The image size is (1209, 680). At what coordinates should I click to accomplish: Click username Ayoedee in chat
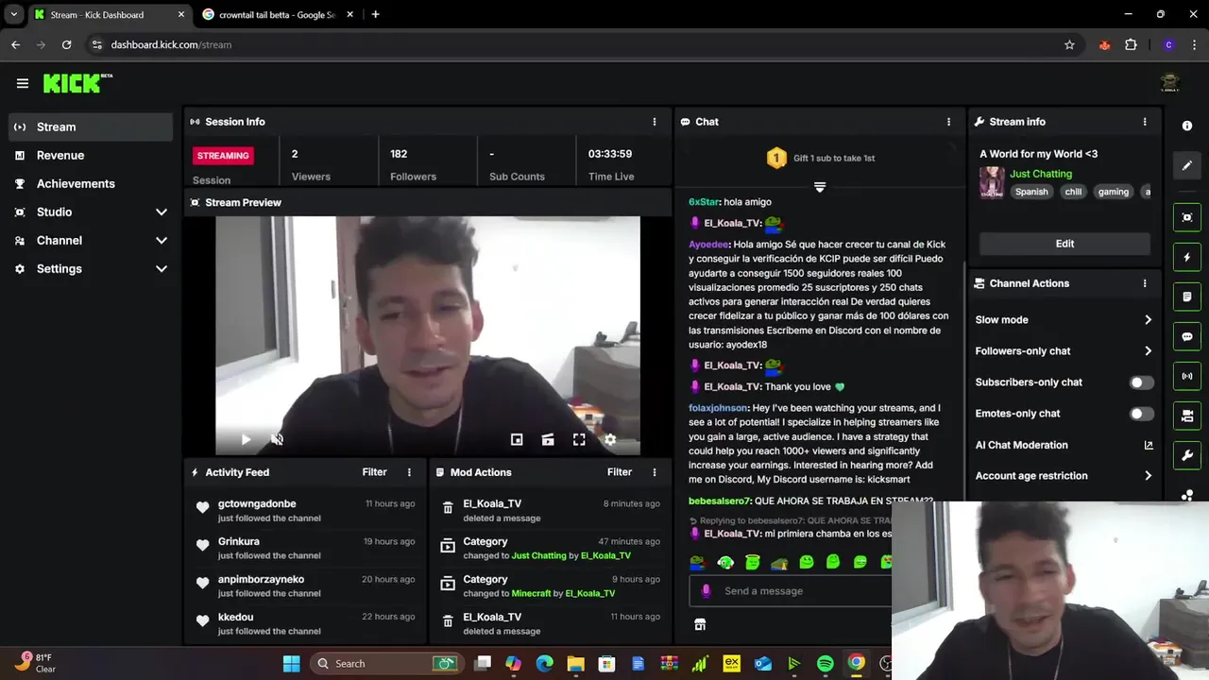(x=708, y=244)
